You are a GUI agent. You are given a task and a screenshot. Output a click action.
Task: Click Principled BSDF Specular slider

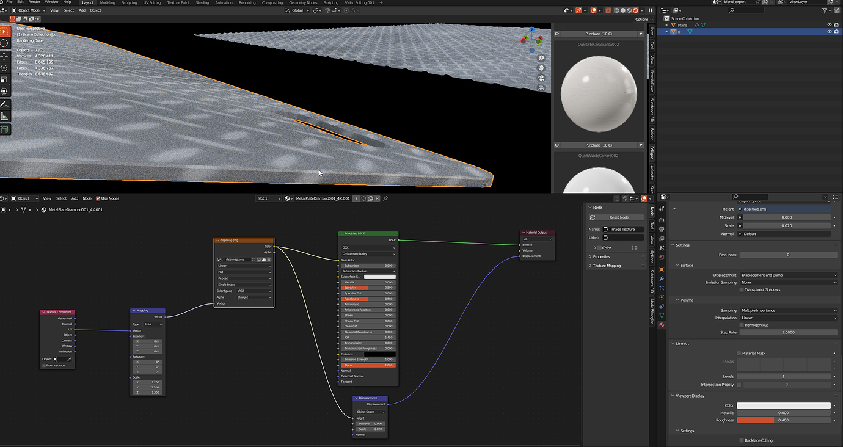click(368, 288)
